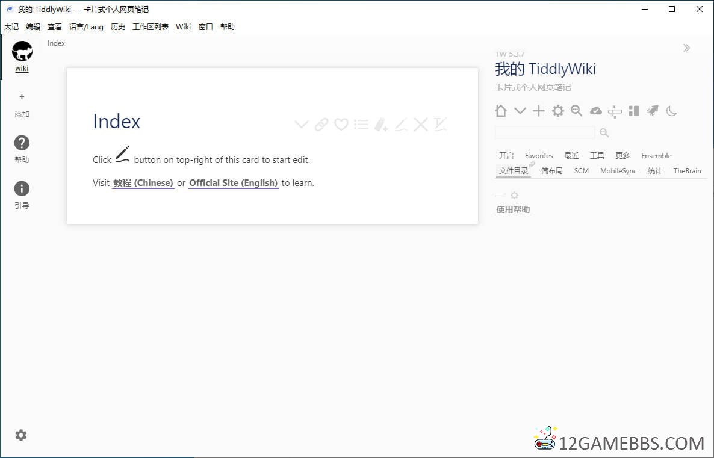Click the squid rocket icon

[x=653, y=111]
